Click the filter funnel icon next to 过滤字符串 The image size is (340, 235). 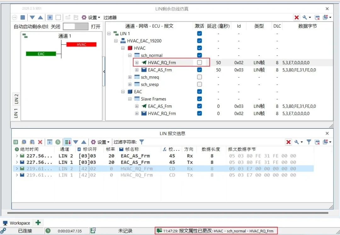[141, 142]
